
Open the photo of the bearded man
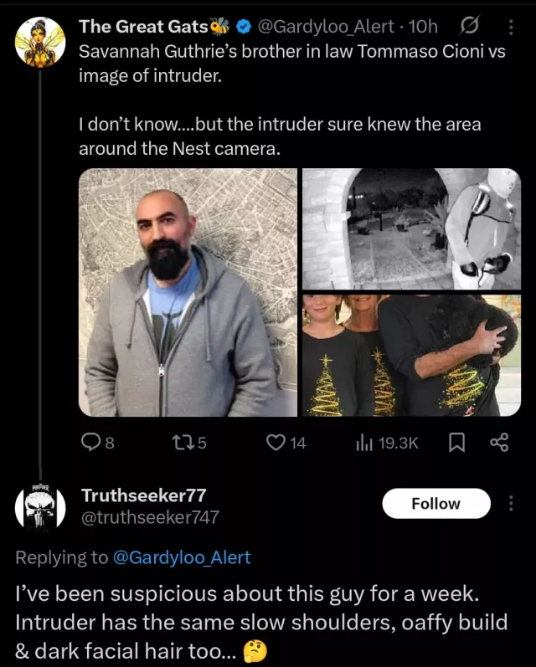188,292
